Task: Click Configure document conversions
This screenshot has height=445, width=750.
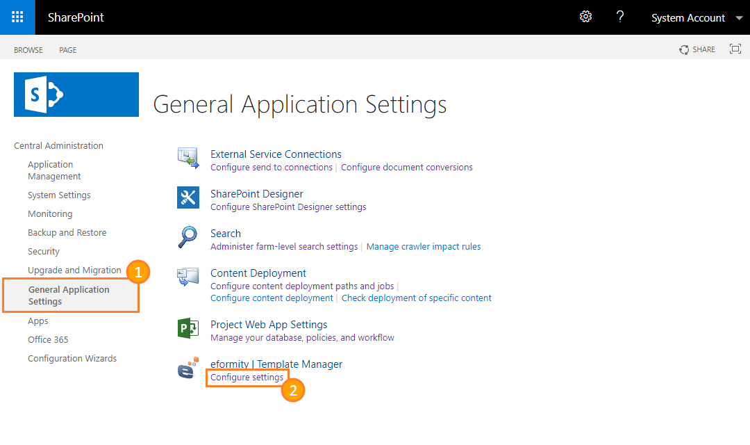Action: [406, 167]
